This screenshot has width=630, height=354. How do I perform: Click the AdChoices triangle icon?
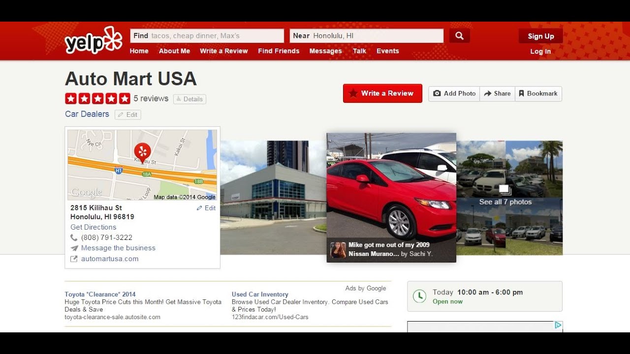[558, 325]
